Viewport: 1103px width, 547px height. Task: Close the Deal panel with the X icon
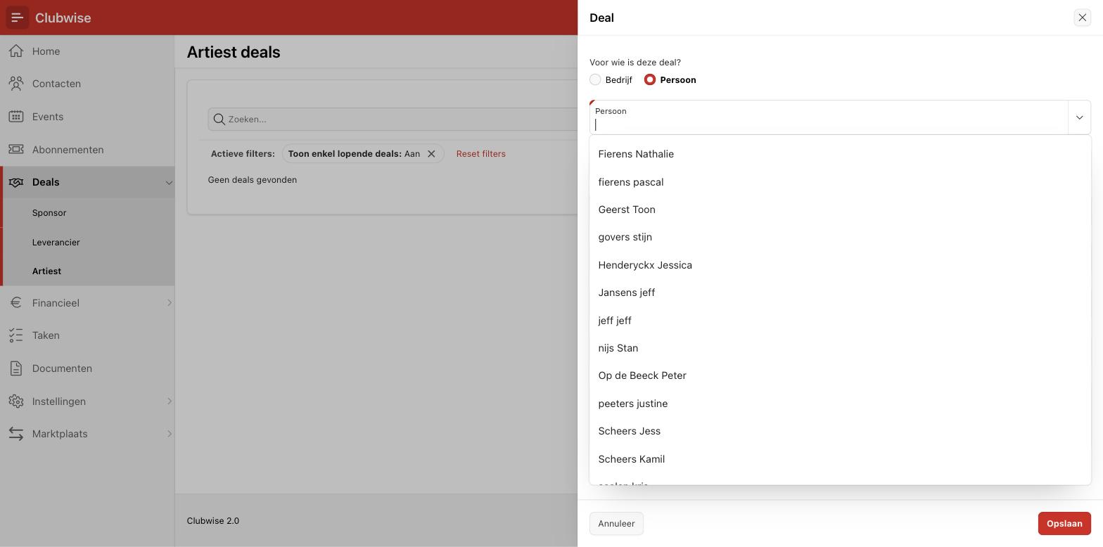(x=1082, y=18)
